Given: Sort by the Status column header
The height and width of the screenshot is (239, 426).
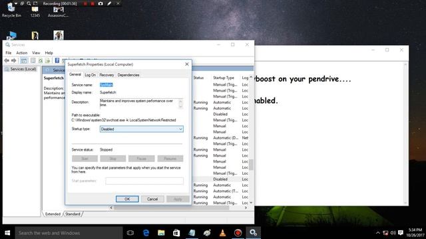Looking at the screenshot, I should coord(198,78).
